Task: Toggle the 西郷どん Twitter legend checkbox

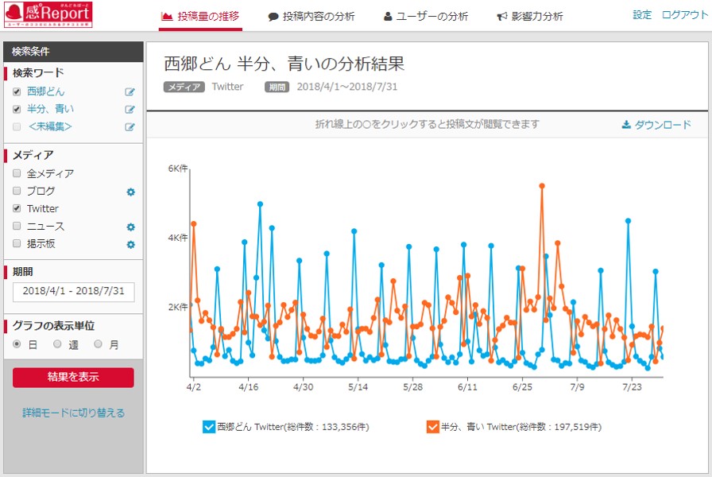Action: pos(209,427)
